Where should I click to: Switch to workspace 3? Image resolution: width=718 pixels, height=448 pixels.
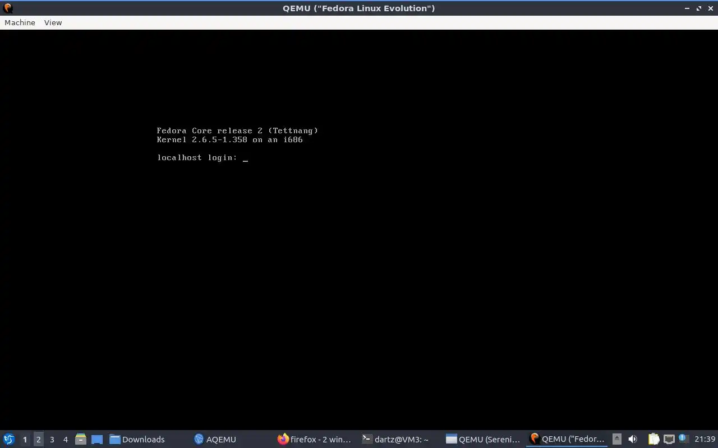coord(52,439)
